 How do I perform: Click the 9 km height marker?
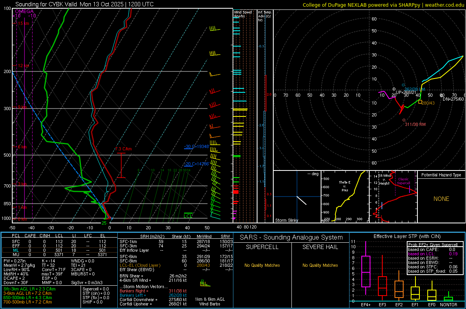pos(22,107)
